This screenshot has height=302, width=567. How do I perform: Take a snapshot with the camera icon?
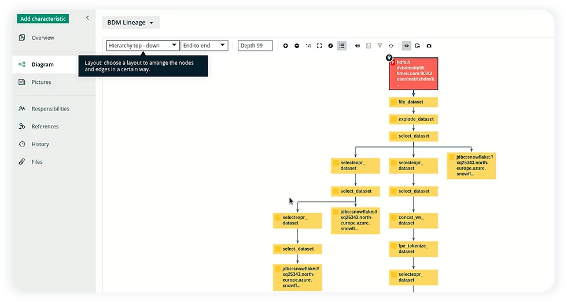429,46
